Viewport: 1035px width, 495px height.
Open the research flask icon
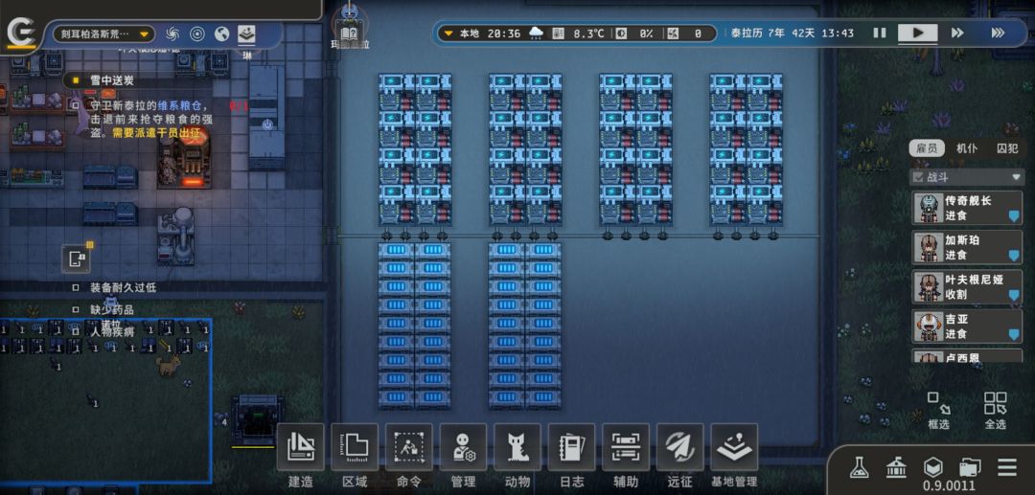click(859, 467)
